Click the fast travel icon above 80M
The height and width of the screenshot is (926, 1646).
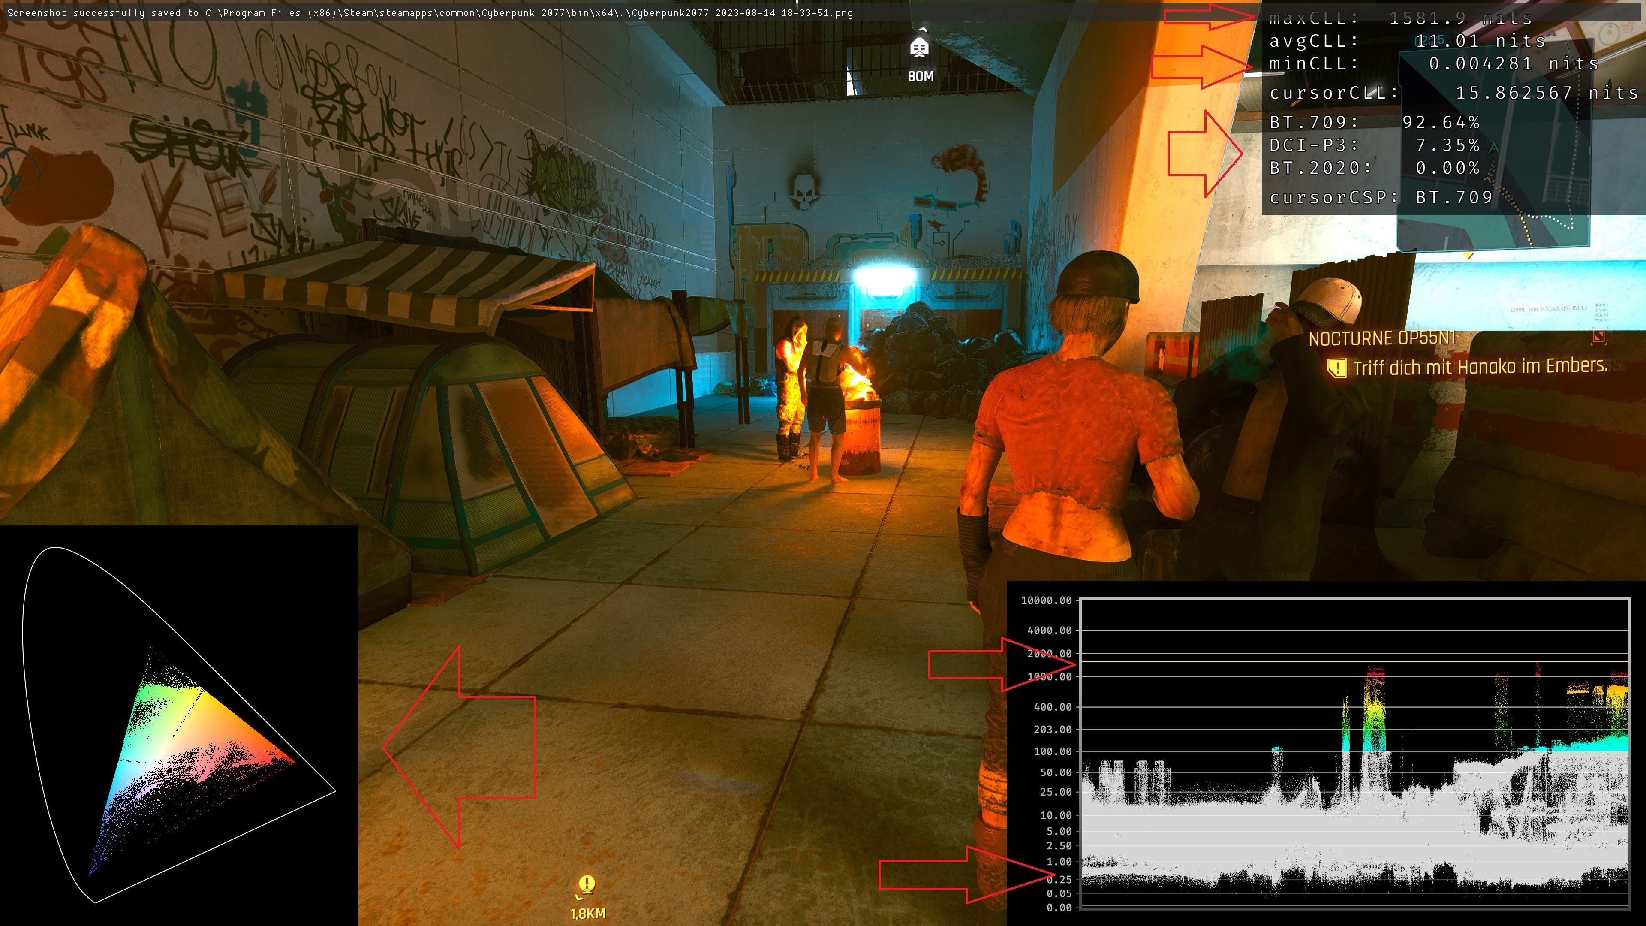point(920,46)
